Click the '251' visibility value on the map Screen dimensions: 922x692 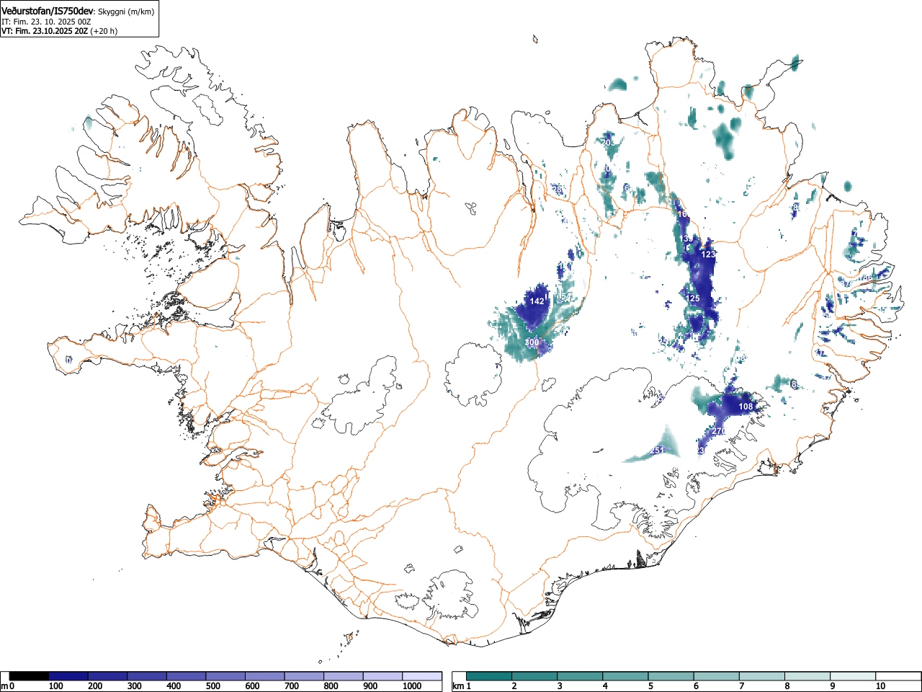point(657,451)
